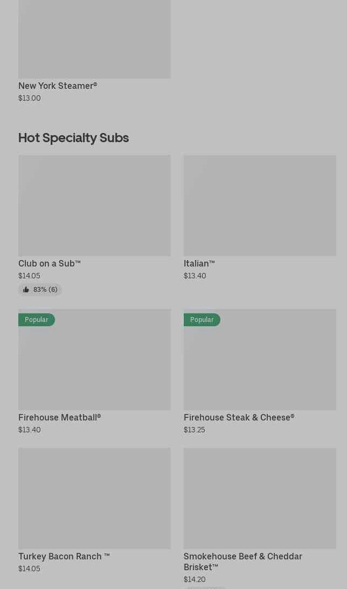Open the Smokehouse Beef & Cheddar Brisket image
The image size is (347, 589).
pos(260,498)
